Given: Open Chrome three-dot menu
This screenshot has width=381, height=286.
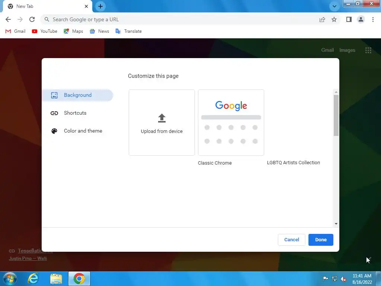Looking at the screenshot, I should pyautogui.click(x=373, y=19).
